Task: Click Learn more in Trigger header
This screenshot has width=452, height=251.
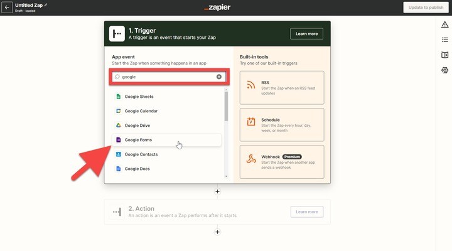Action: [306, 34]
